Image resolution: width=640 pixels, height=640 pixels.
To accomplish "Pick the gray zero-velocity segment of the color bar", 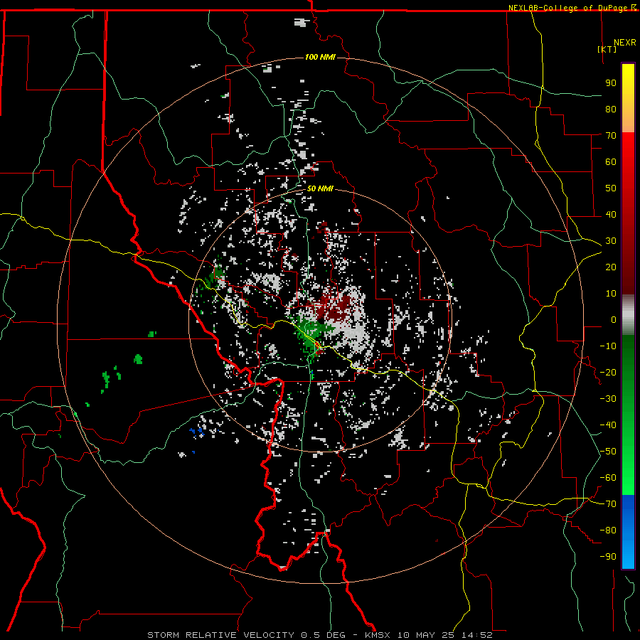I will click(x=628, y=315).
